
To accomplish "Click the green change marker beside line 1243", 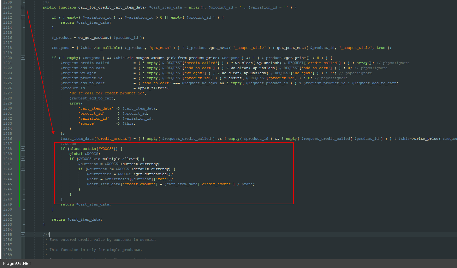I will (x=20, y=174).
